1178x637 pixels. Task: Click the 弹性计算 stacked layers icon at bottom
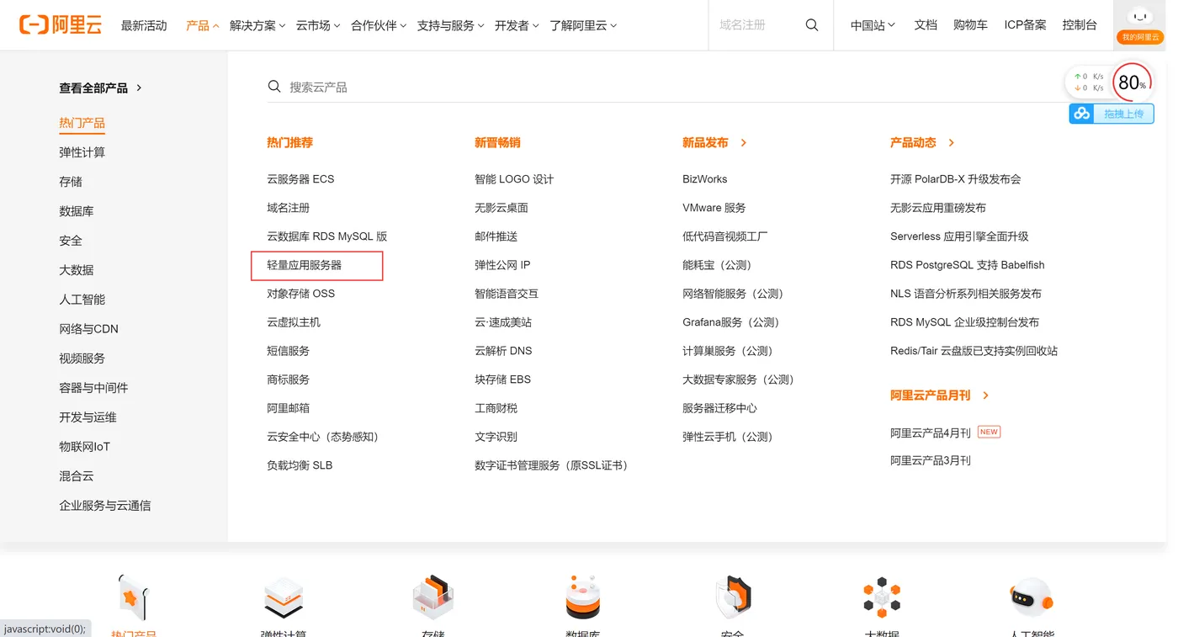[284, 599]
